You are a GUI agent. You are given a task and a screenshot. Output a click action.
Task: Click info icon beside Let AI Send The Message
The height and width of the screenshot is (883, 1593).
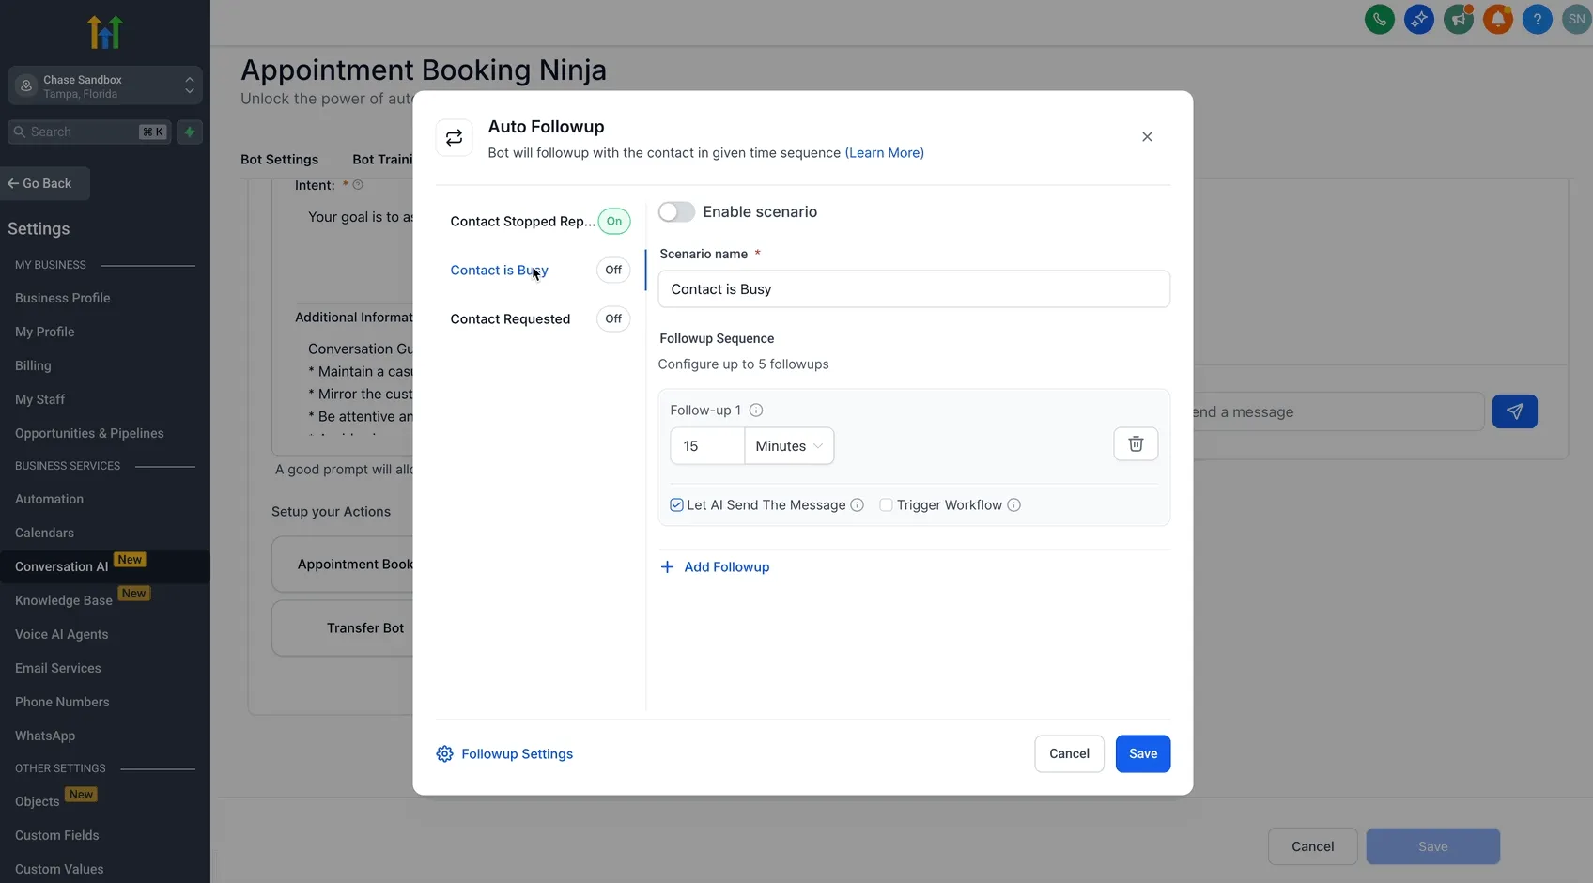click(x=857, y=505)
